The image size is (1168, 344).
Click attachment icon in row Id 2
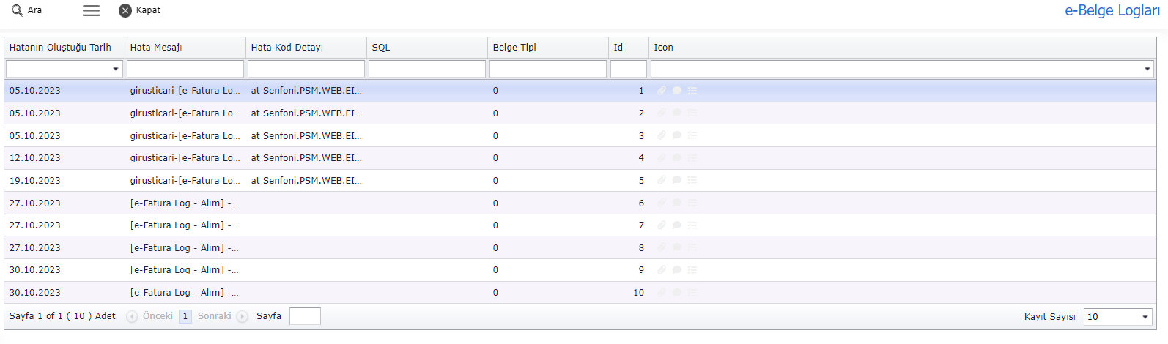pos(662,113)
